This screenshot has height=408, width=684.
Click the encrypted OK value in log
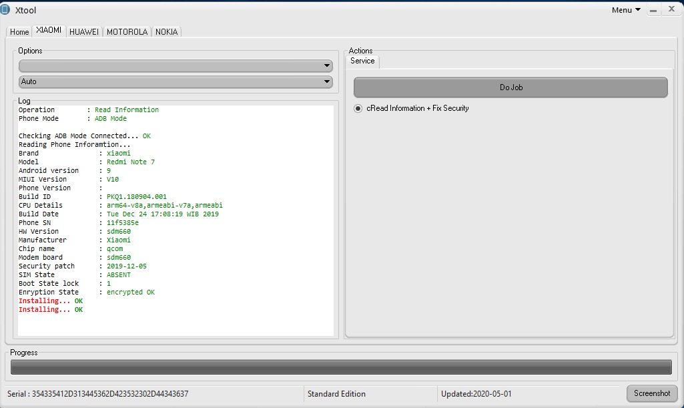131,292
